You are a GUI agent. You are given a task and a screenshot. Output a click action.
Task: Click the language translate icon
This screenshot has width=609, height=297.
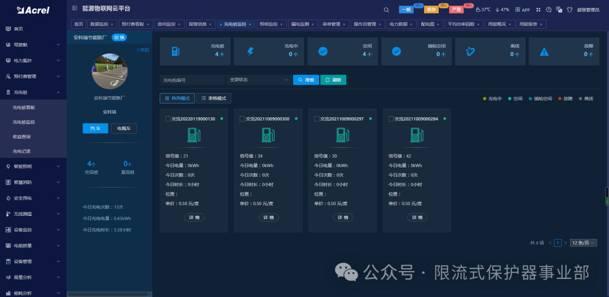(x=559, y=10)
